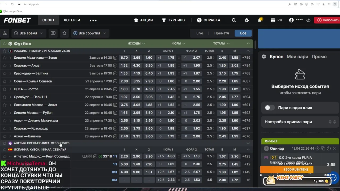The image size is (340, 191).
Task: Favorite the Динамо Махачкала — Зенит match
Action: click(5, 58)
